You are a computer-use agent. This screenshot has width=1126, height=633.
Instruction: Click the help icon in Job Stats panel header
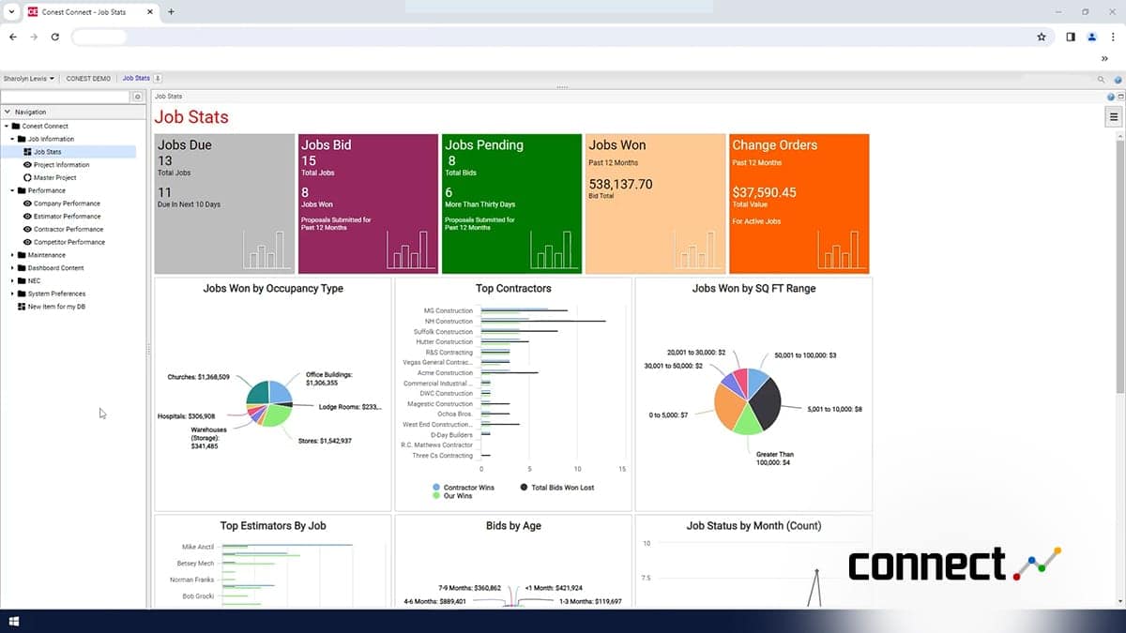tap(1110, 97)
